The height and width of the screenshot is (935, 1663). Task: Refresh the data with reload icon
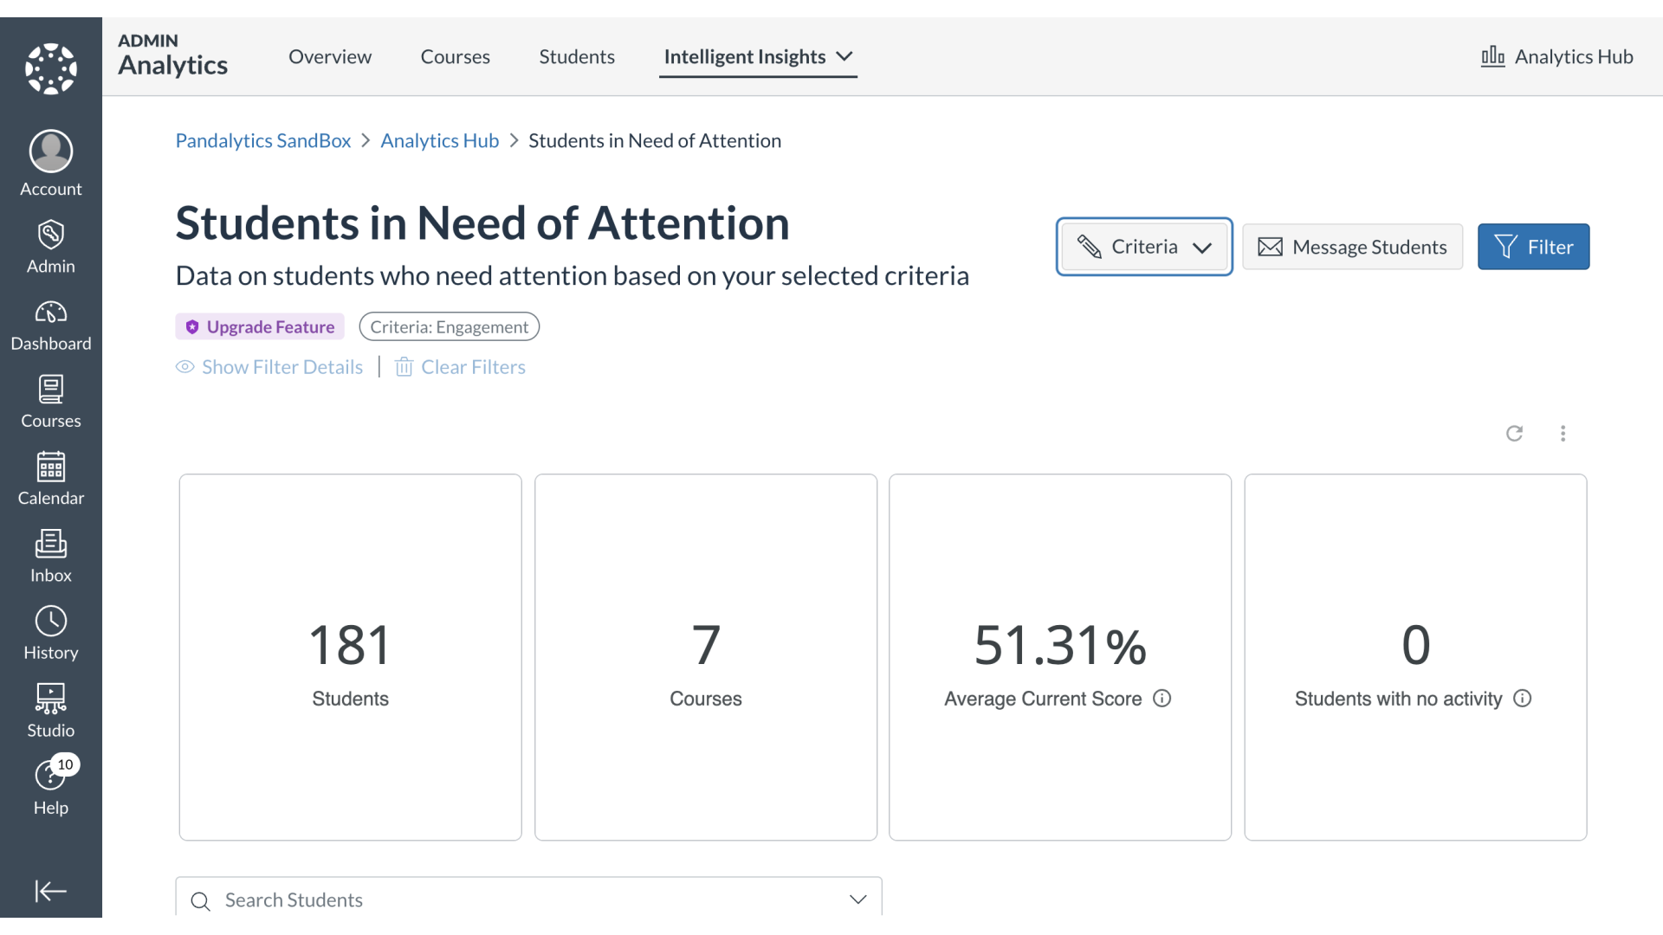(1514, 433)
